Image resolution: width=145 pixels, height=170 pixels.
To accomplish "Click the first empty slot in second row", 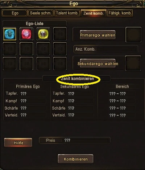I will (10, 49).
